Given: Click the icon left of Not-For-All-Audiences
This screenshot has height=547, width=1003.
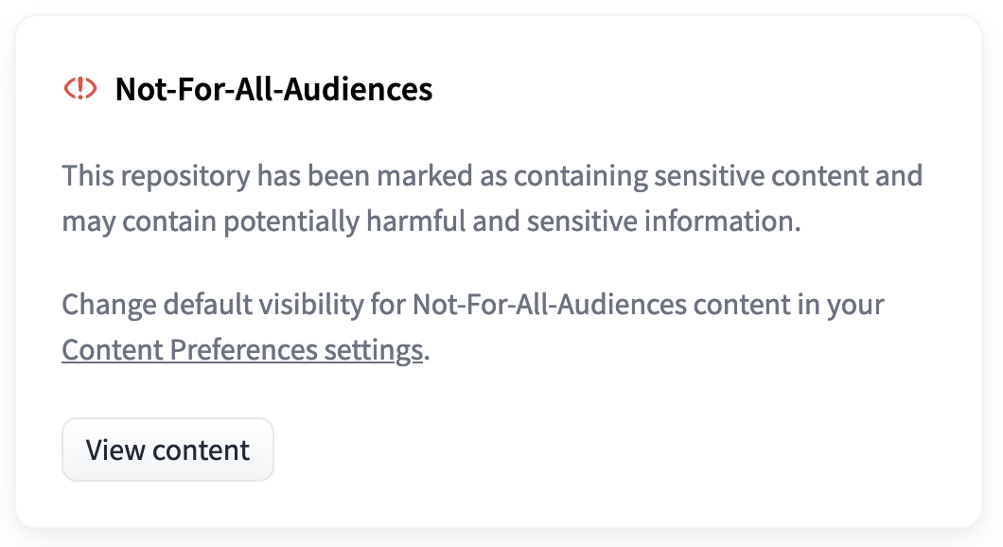Looking at the screenshot, I should click(80, 89).
